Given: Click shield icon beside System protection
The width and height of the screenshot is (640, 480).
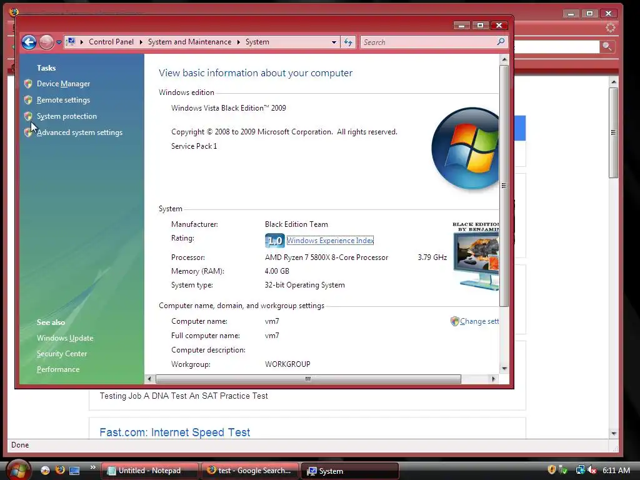Looking at the screenshot, I should tap(28, 116).
